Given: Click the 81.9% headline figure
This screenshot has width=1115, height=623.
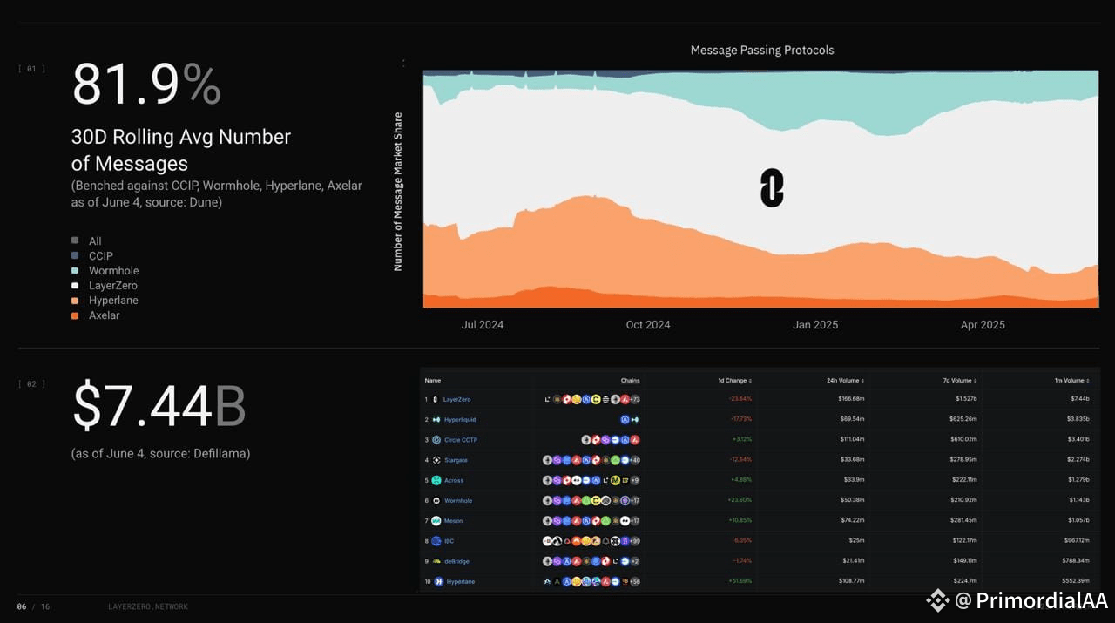Looking at the screenshot, I should coord(146,85).
